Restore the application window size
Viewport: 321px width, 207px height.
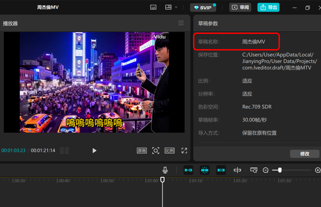[x=307, y=8]
